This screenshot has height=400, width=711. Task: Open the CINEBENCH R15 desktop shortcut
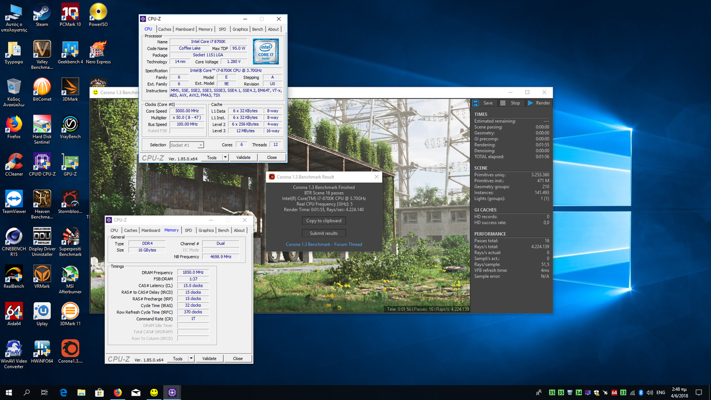pos(14,242)
